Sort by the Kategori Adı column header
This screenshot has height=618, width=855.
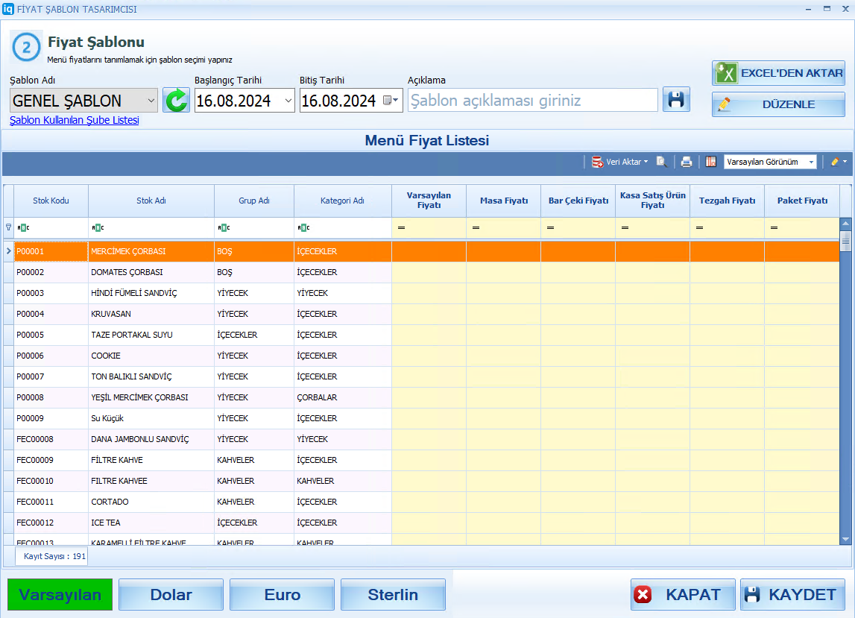click(x=342, y=201)
